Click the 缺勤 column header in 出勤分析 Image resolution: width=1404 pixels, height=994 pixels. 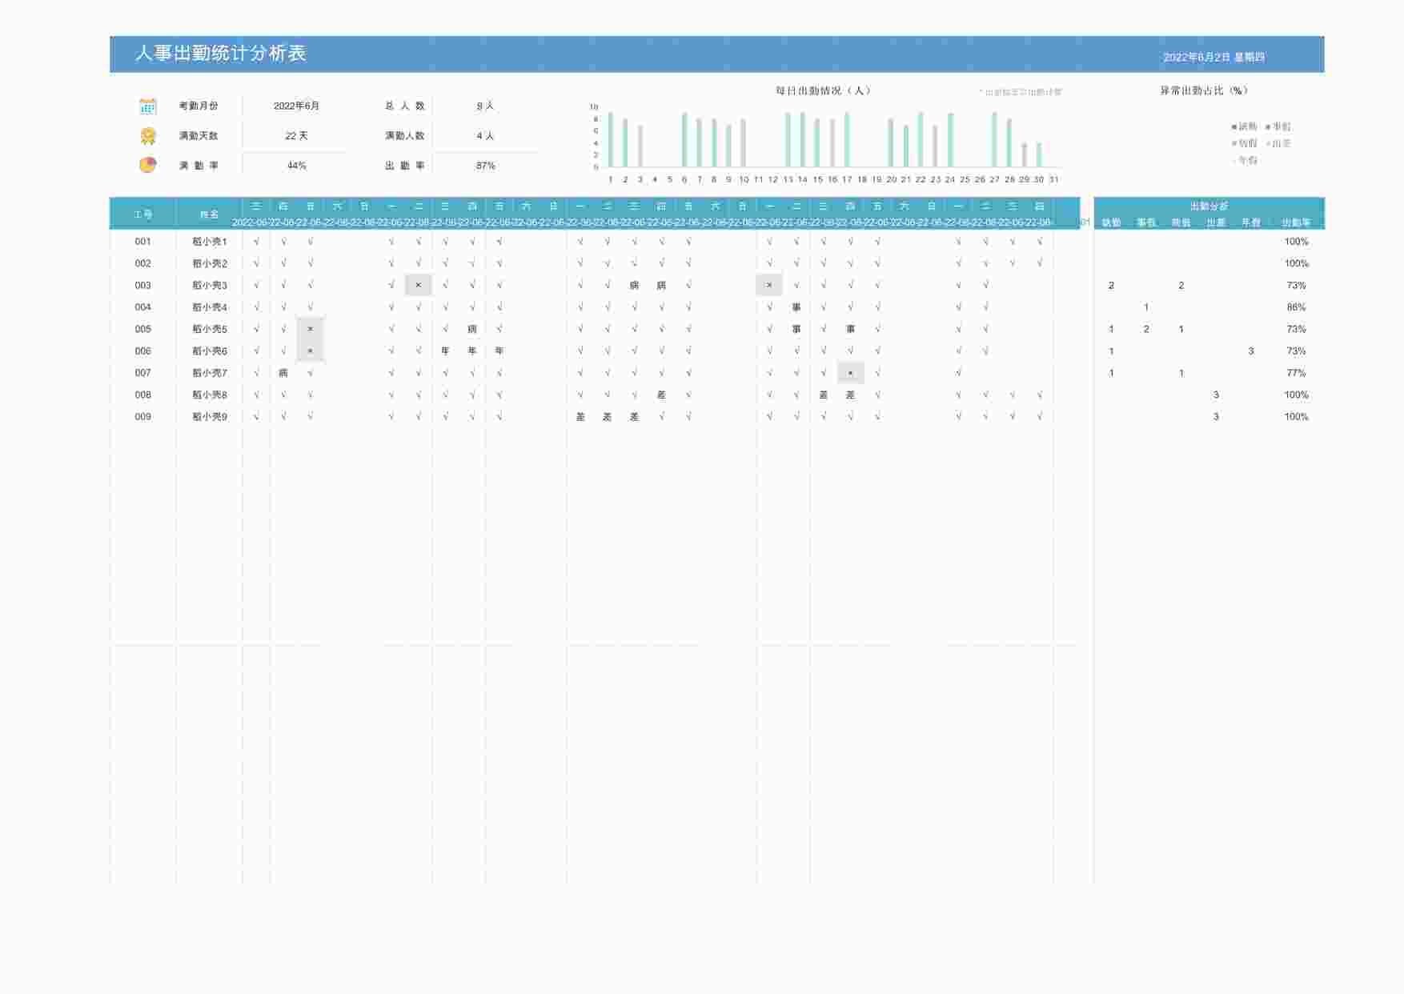1111,222
